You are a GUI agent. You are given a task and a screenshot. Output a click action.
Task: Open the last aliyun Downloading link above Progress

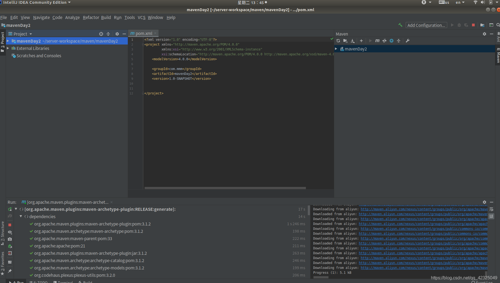coord(424,268)
